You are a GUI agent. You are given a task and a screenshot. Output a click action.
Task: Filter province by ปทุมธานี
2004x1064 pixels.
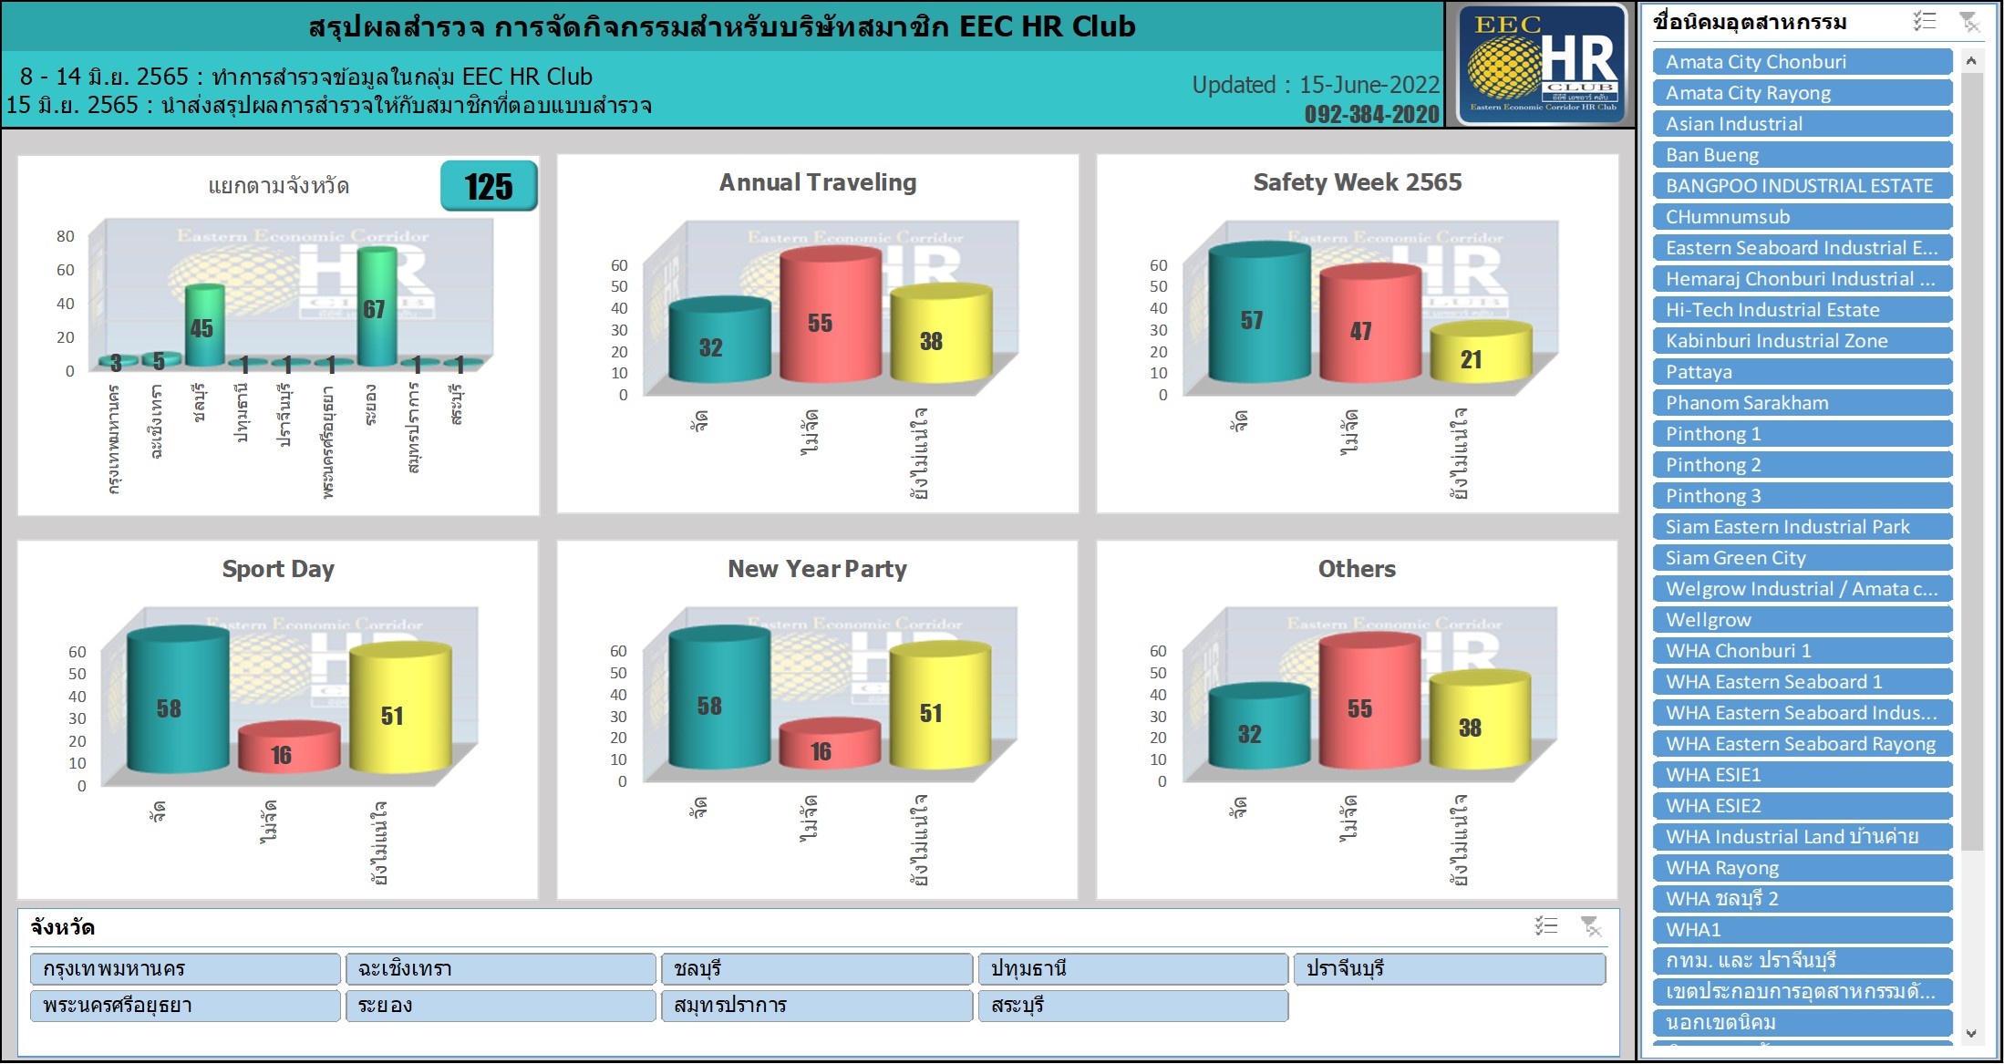coord(1133,968)
